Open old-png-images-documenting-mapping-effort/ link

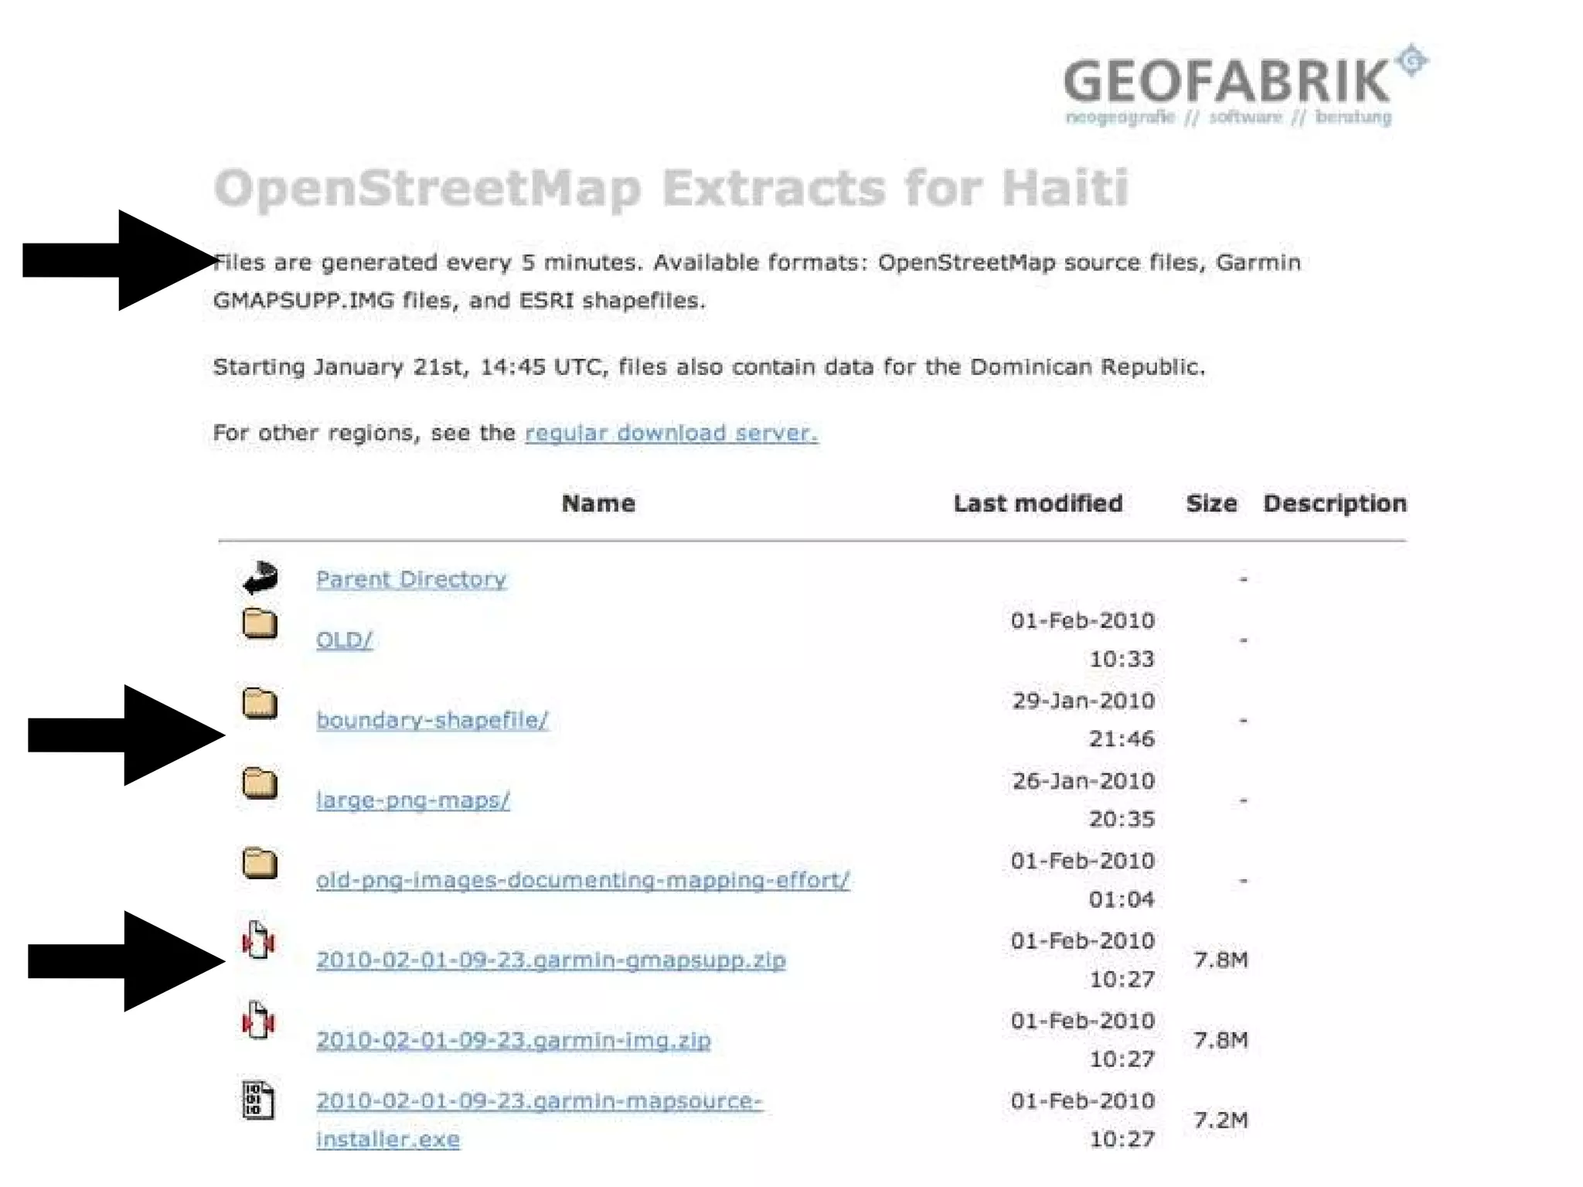click(582, 881)
